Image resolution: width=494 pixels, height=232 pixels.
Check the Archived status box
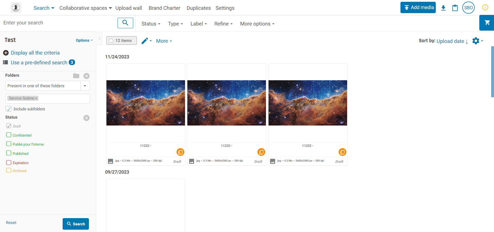9,170
